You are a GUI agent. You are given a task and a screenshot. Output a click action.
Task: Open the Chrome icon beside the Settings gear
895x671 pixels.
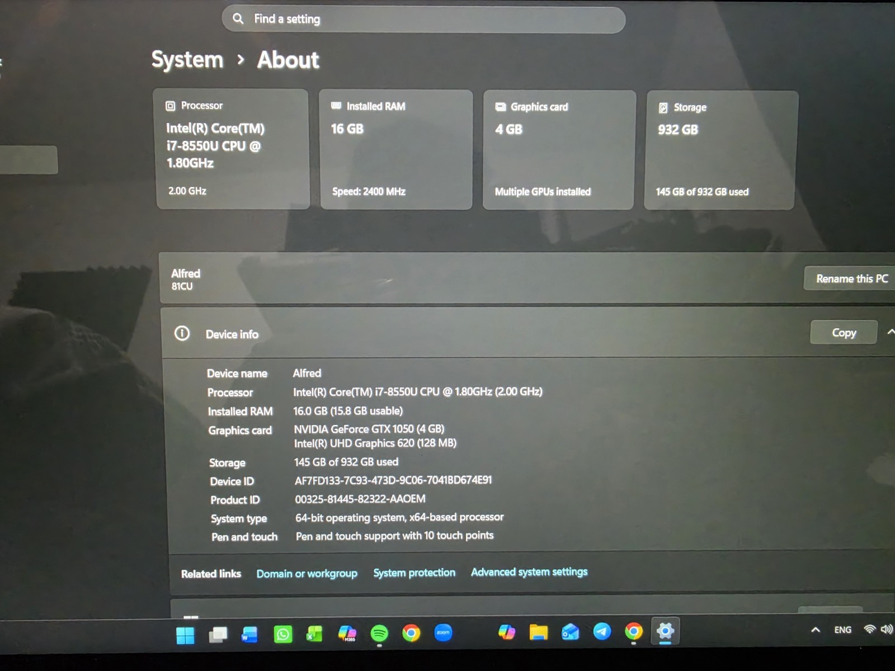(x=634, y=631)
